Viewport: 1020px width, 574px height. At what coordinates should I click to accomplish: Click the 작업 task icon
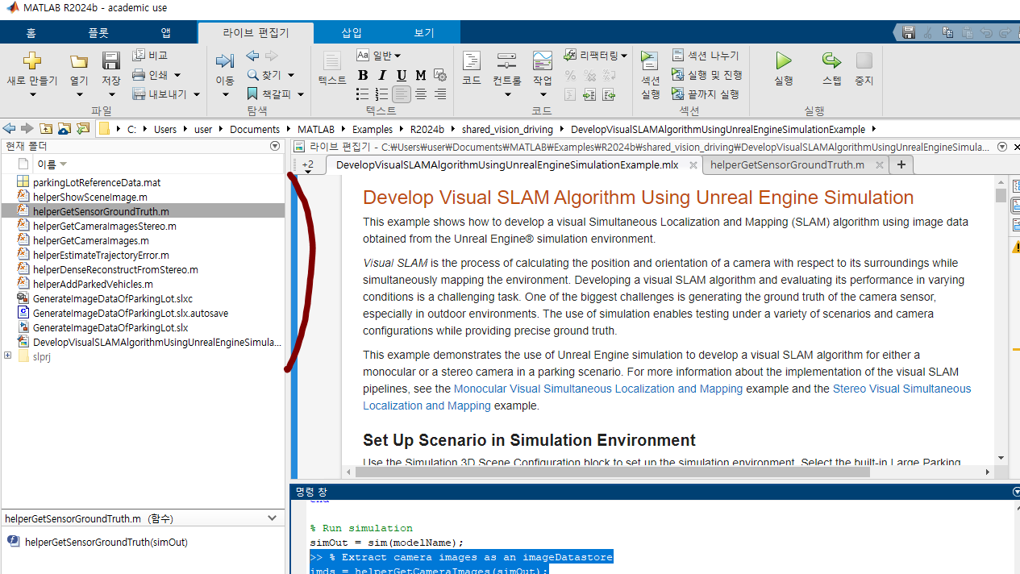click(543, 61)
